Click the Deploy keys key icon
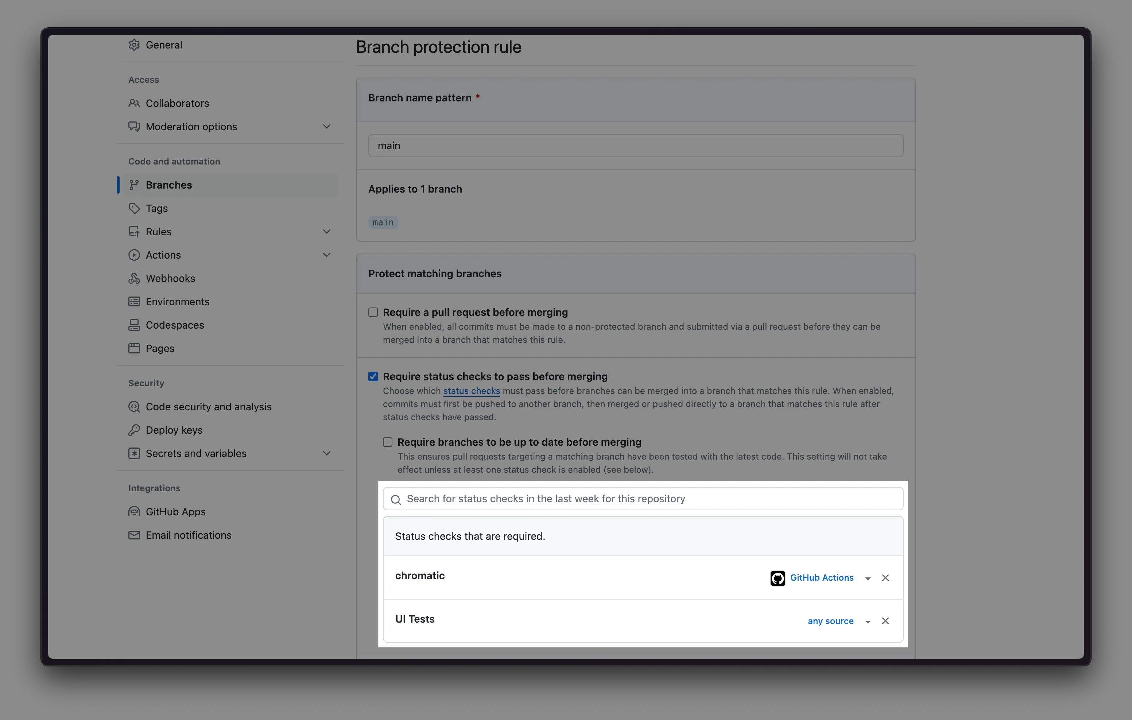 pos(134,430)
